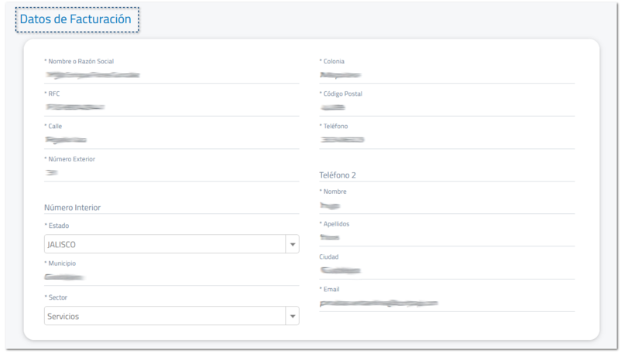
Task: Select the JALISCO state combo box
Action: 164,245
